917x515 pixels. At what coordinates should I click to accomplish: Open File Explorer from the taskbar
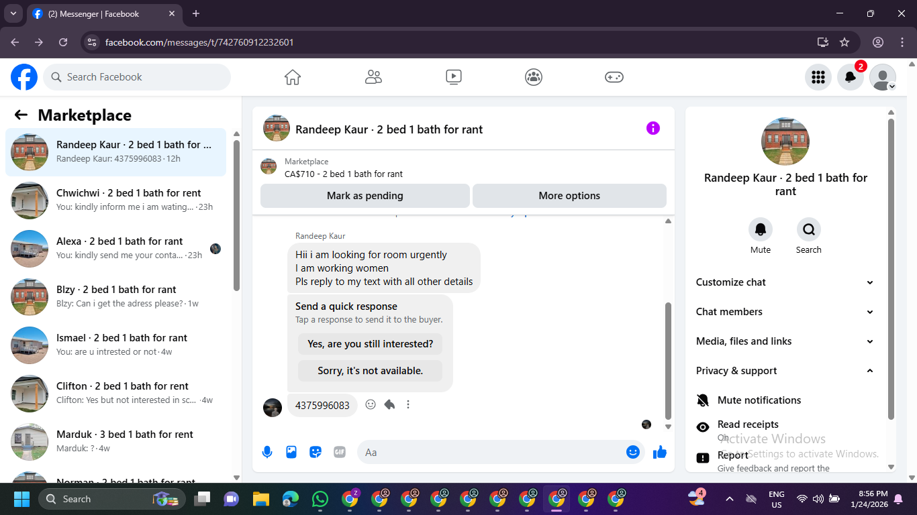pos(261,499)
